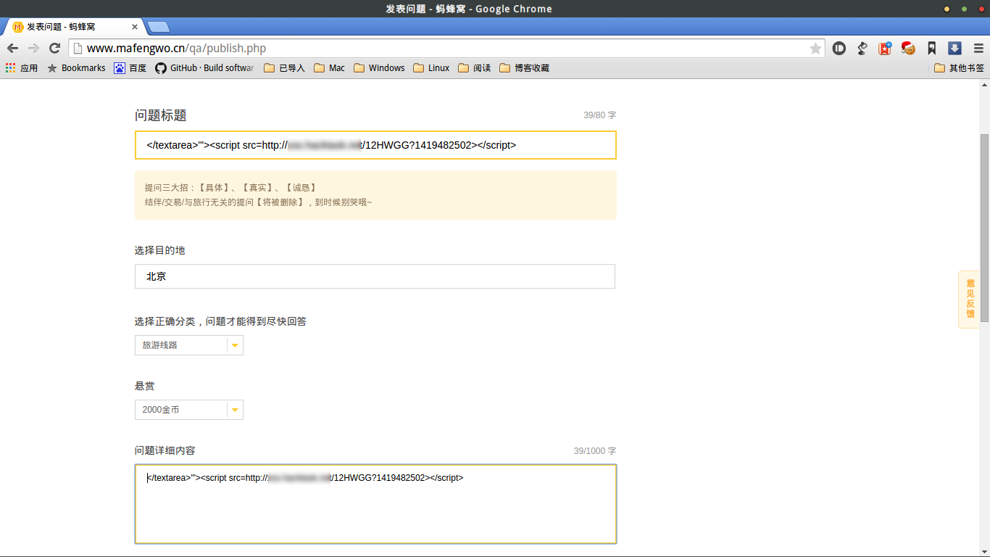Click the page vertical scrollbar thumb
990x557 pixels.
(x=984, y=228)
